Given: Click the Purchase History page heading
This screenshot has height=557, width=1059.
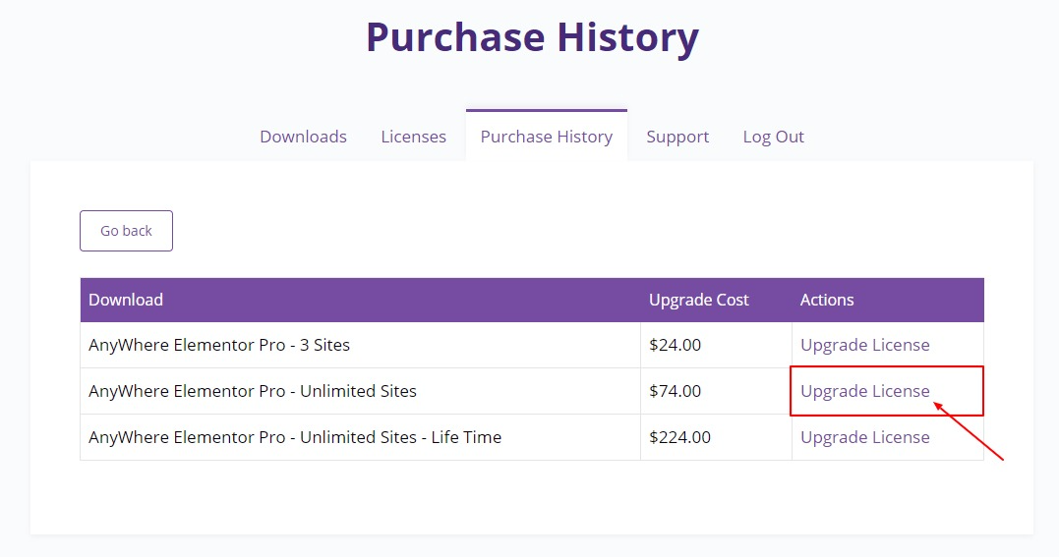Looking at the screenshot, I should (532, 37).
